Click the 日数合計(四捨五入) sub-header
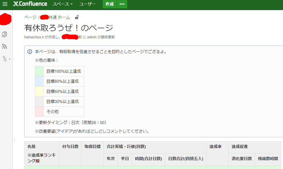The height and width of the screenshot is (169, 283). tap(186, 159)
